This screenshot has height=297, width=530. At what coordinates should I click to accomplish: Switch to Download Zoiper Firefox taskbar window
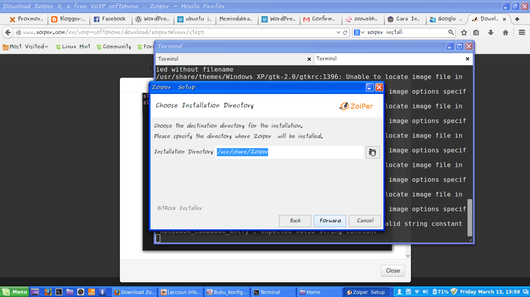[135, 292]
